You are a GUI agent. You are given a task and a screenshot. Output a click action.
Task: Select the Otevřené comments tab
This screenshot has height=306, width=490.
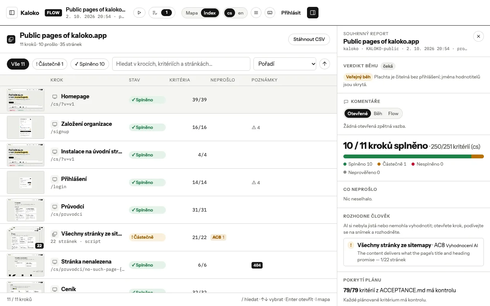tap(358, 114)
